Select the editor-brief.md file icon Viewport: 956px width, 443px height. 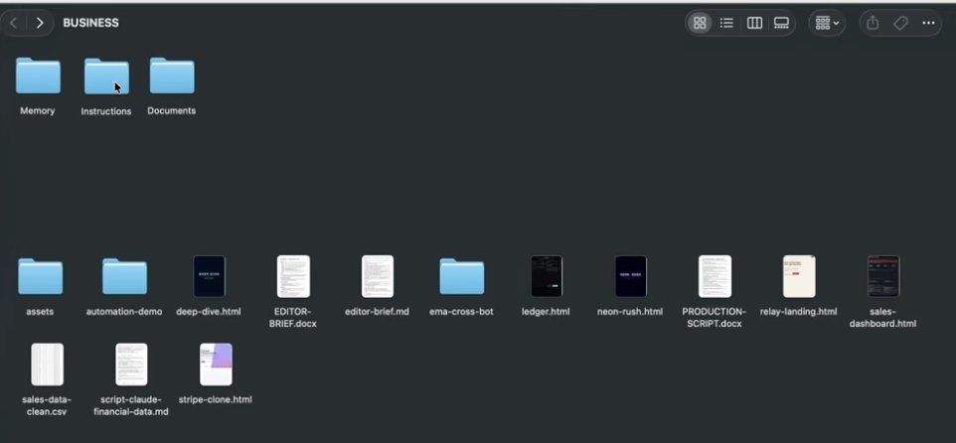click(x=378, y=276)
